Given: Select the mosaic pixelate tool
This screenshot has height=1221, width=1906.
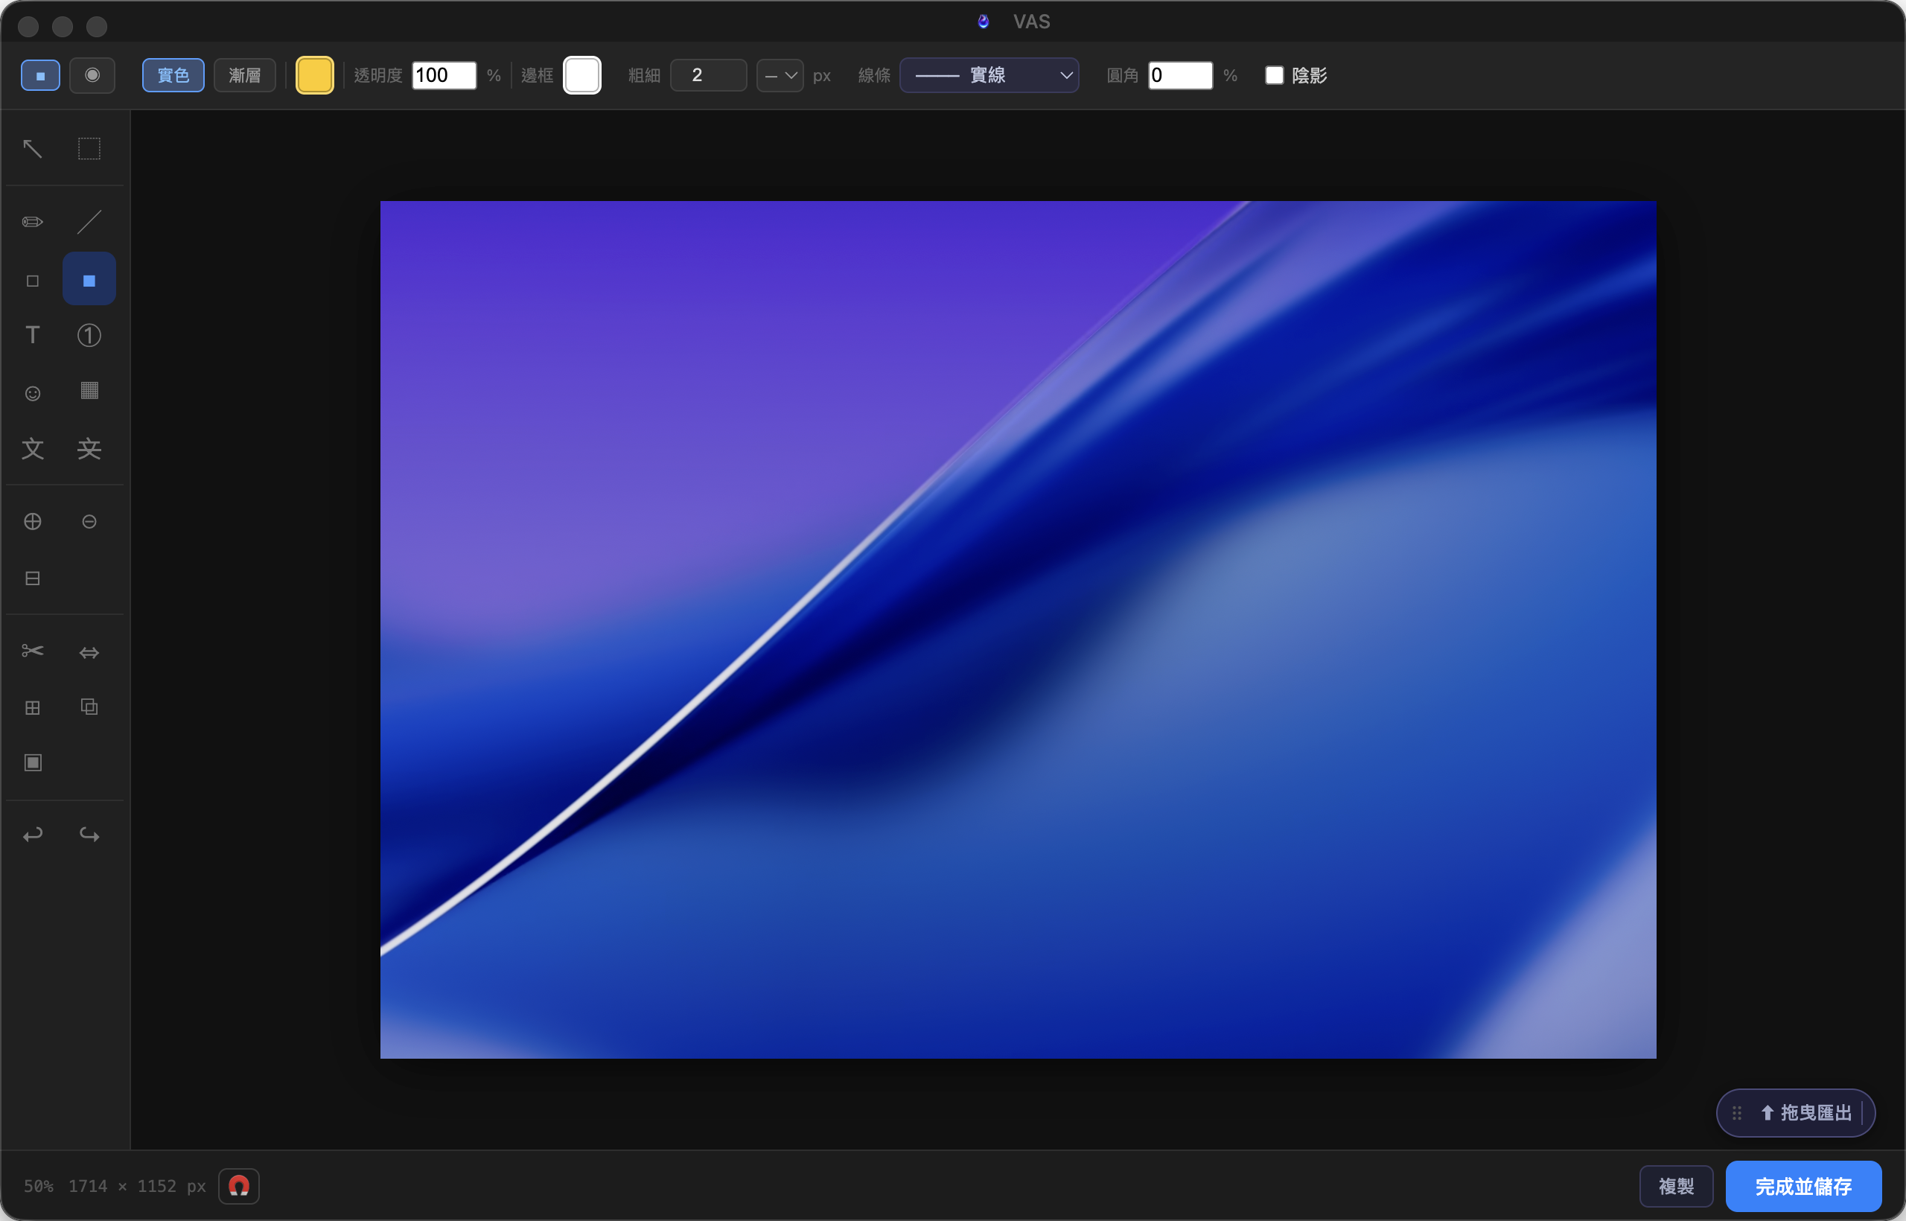Looking at the screenshot, I should click(x=89, y=390).
